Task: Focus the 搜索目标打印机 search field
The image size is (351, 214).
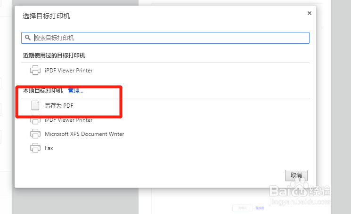Action: pos(165,38)
